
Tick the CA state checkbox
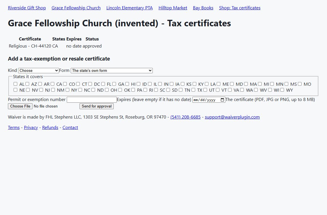click(53, 84)
